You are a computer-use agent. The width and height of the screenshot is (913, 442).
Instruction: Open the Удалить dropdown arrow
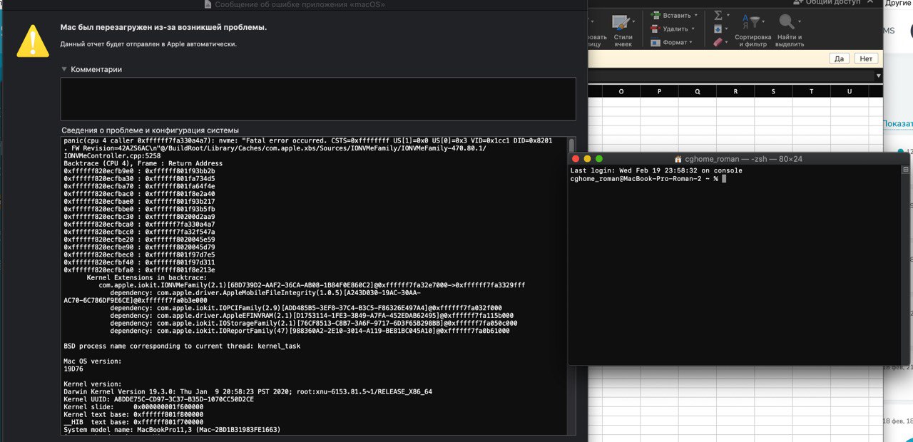click(x=693, y=29)
